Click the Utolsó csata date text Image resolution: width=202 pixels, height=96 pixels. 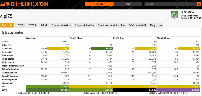(100, 93)
